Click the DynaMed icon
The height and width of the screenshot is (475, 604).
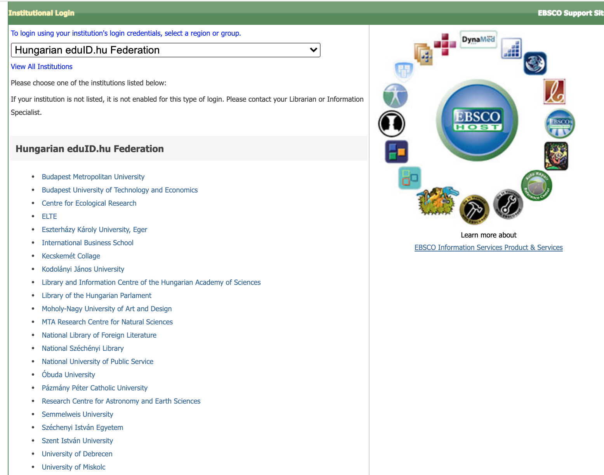coord(478,40)
